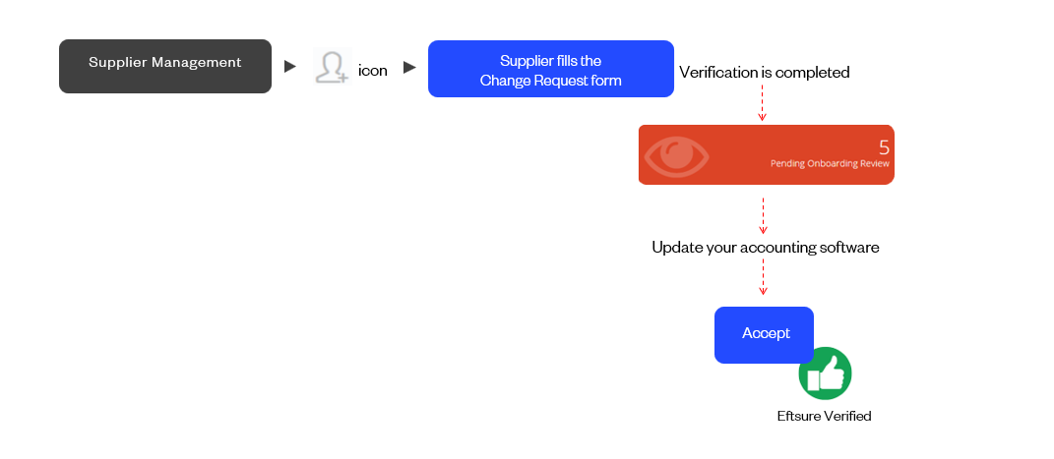
Task: Click the add supplier person-plus icon
Action: [x=332, y=67]
